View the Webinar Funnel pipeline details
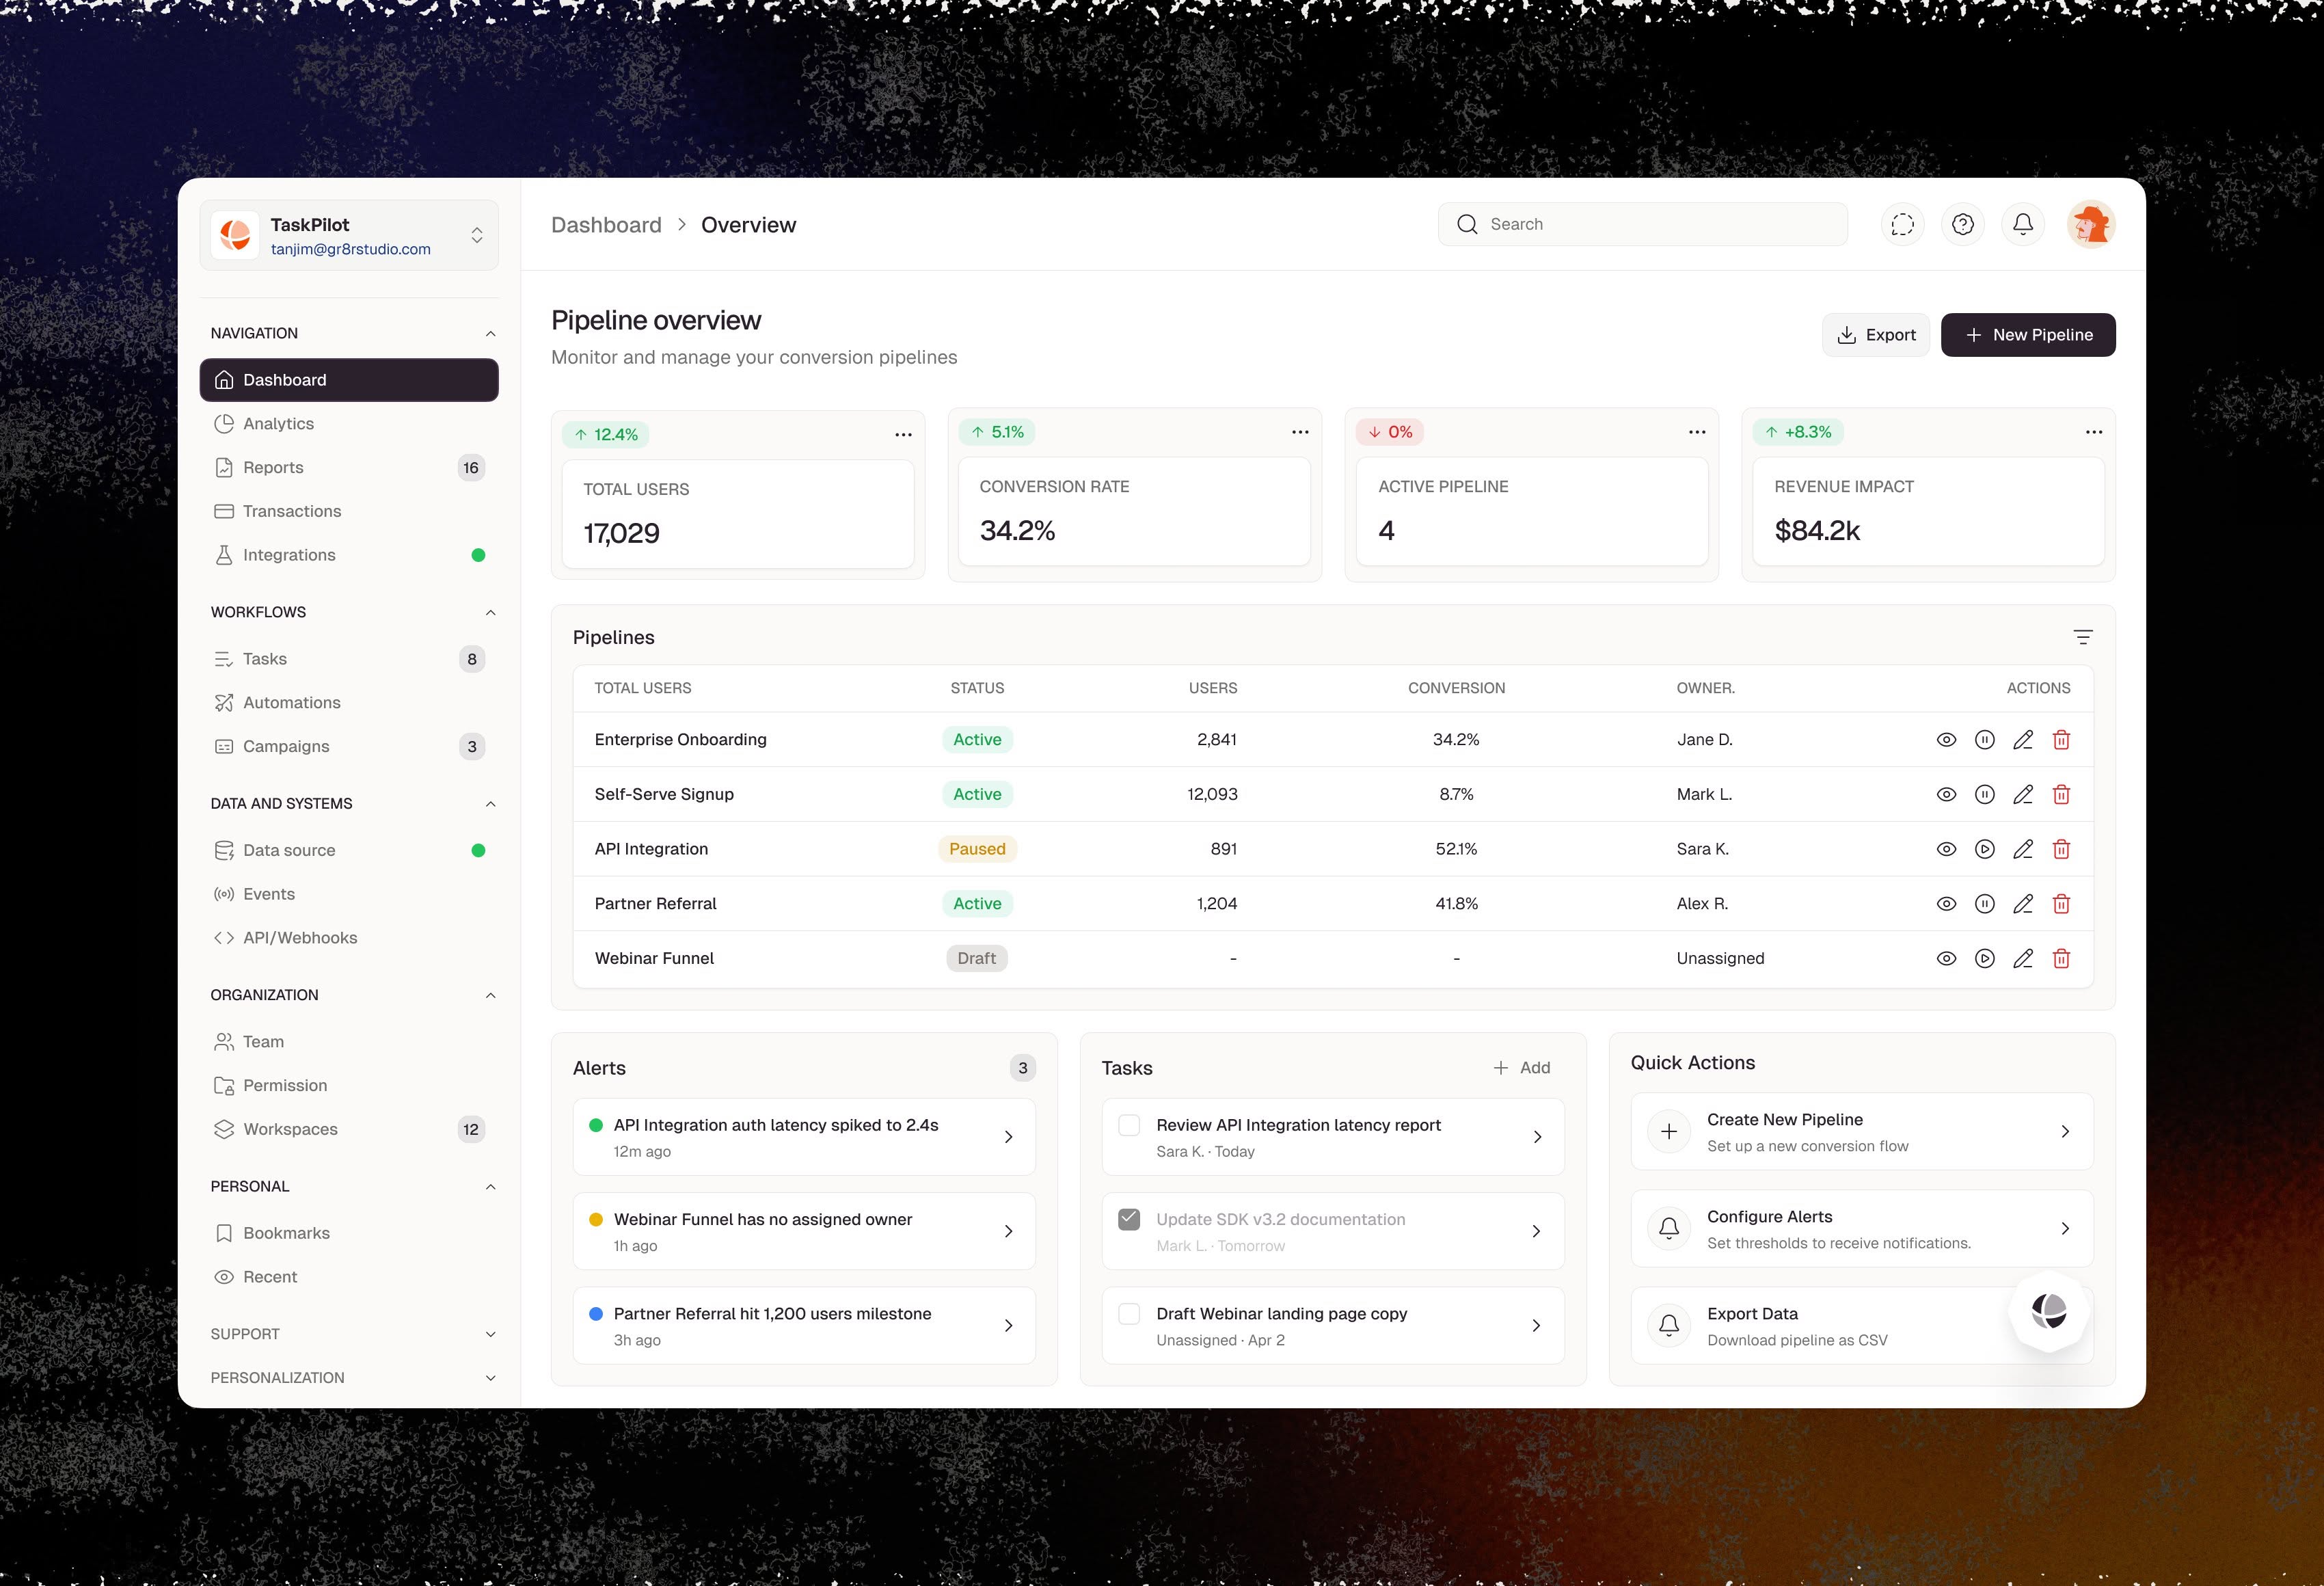Screen dimensions: 2324x1586 pos(1946,958)
